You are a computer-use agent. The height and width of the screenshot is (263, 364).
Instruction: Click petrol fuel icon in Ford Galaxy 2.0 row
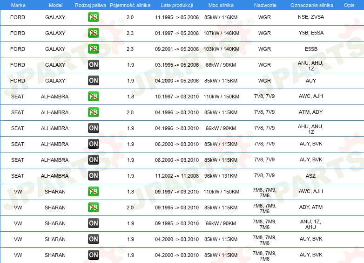click(93, 17)
